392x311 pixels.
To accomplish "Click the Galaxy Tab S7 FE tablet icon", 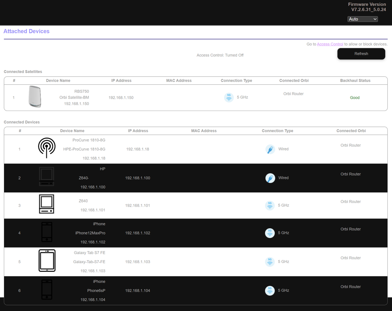I will pyautogui.click(x=47, y=261).
